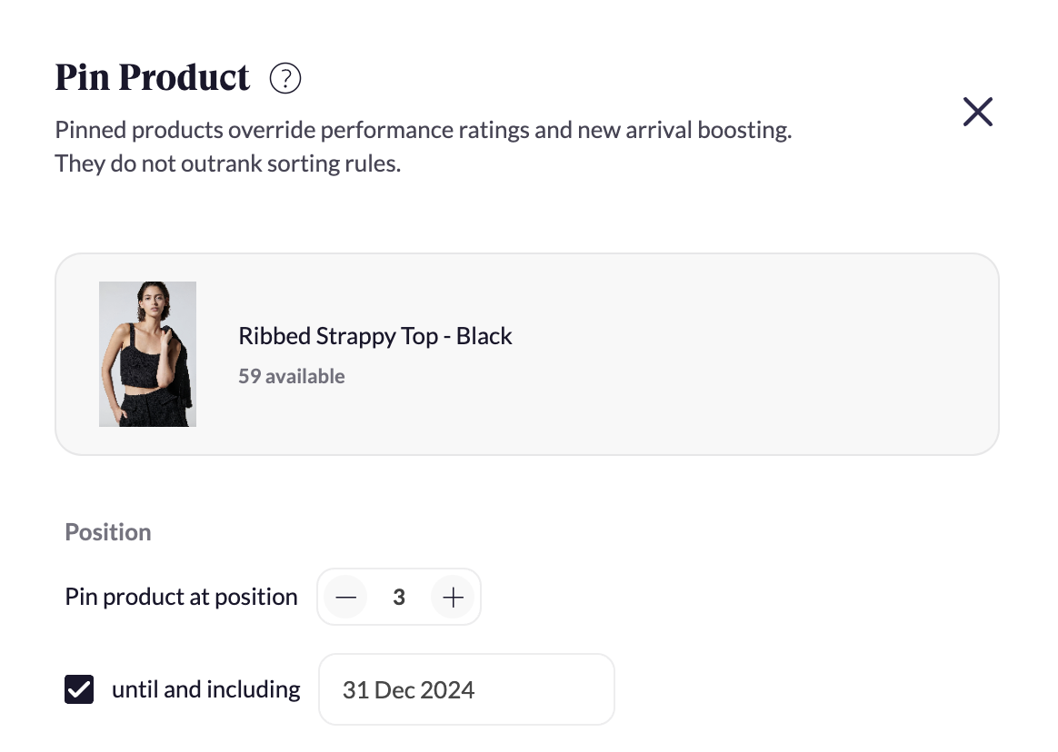Uncheck the until and including checkbox
The height and width of the screenshot is (752, 1058).
pyautogui.click(x=79, y=689)
